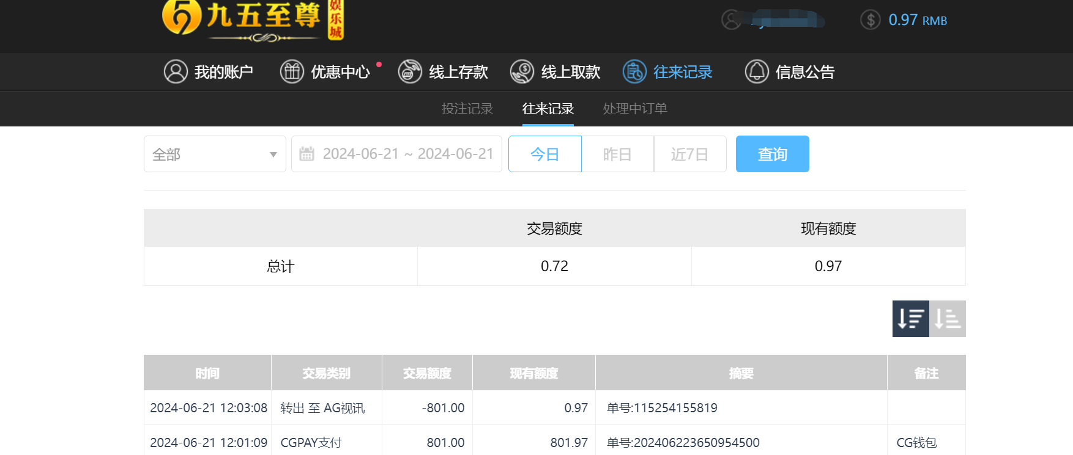
Task: Switch to 投注记录 tab
Action: pos(467,109)
